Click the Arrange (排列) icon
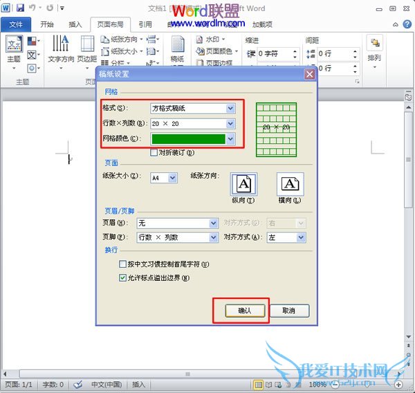Screen dimensions: 415x393 tap(375, 43)
